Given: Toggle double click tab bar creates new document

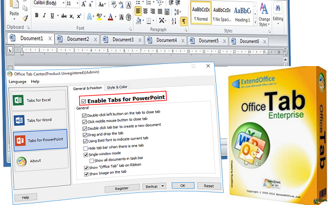Looking at the screenshot, I should 85,128.
